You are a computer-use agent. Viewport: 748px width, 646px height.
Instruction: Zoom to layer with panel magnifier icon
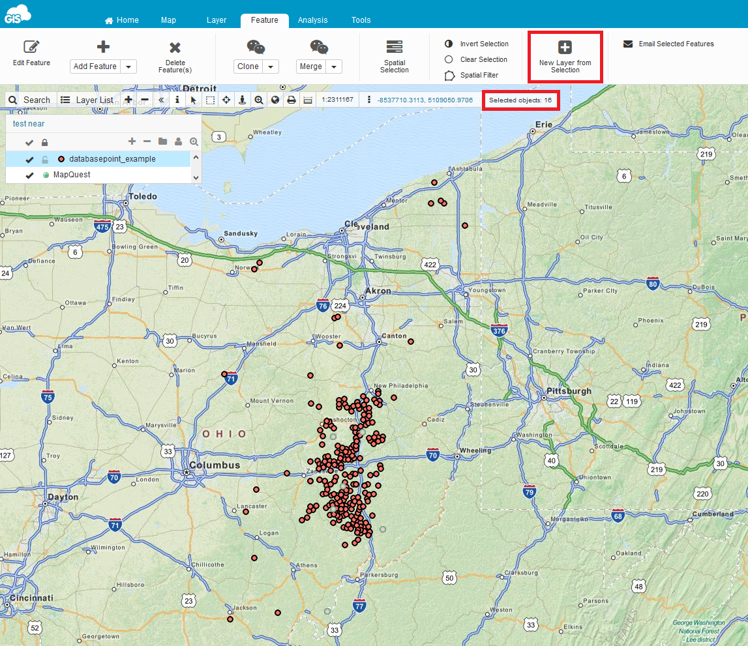point(194,141)
